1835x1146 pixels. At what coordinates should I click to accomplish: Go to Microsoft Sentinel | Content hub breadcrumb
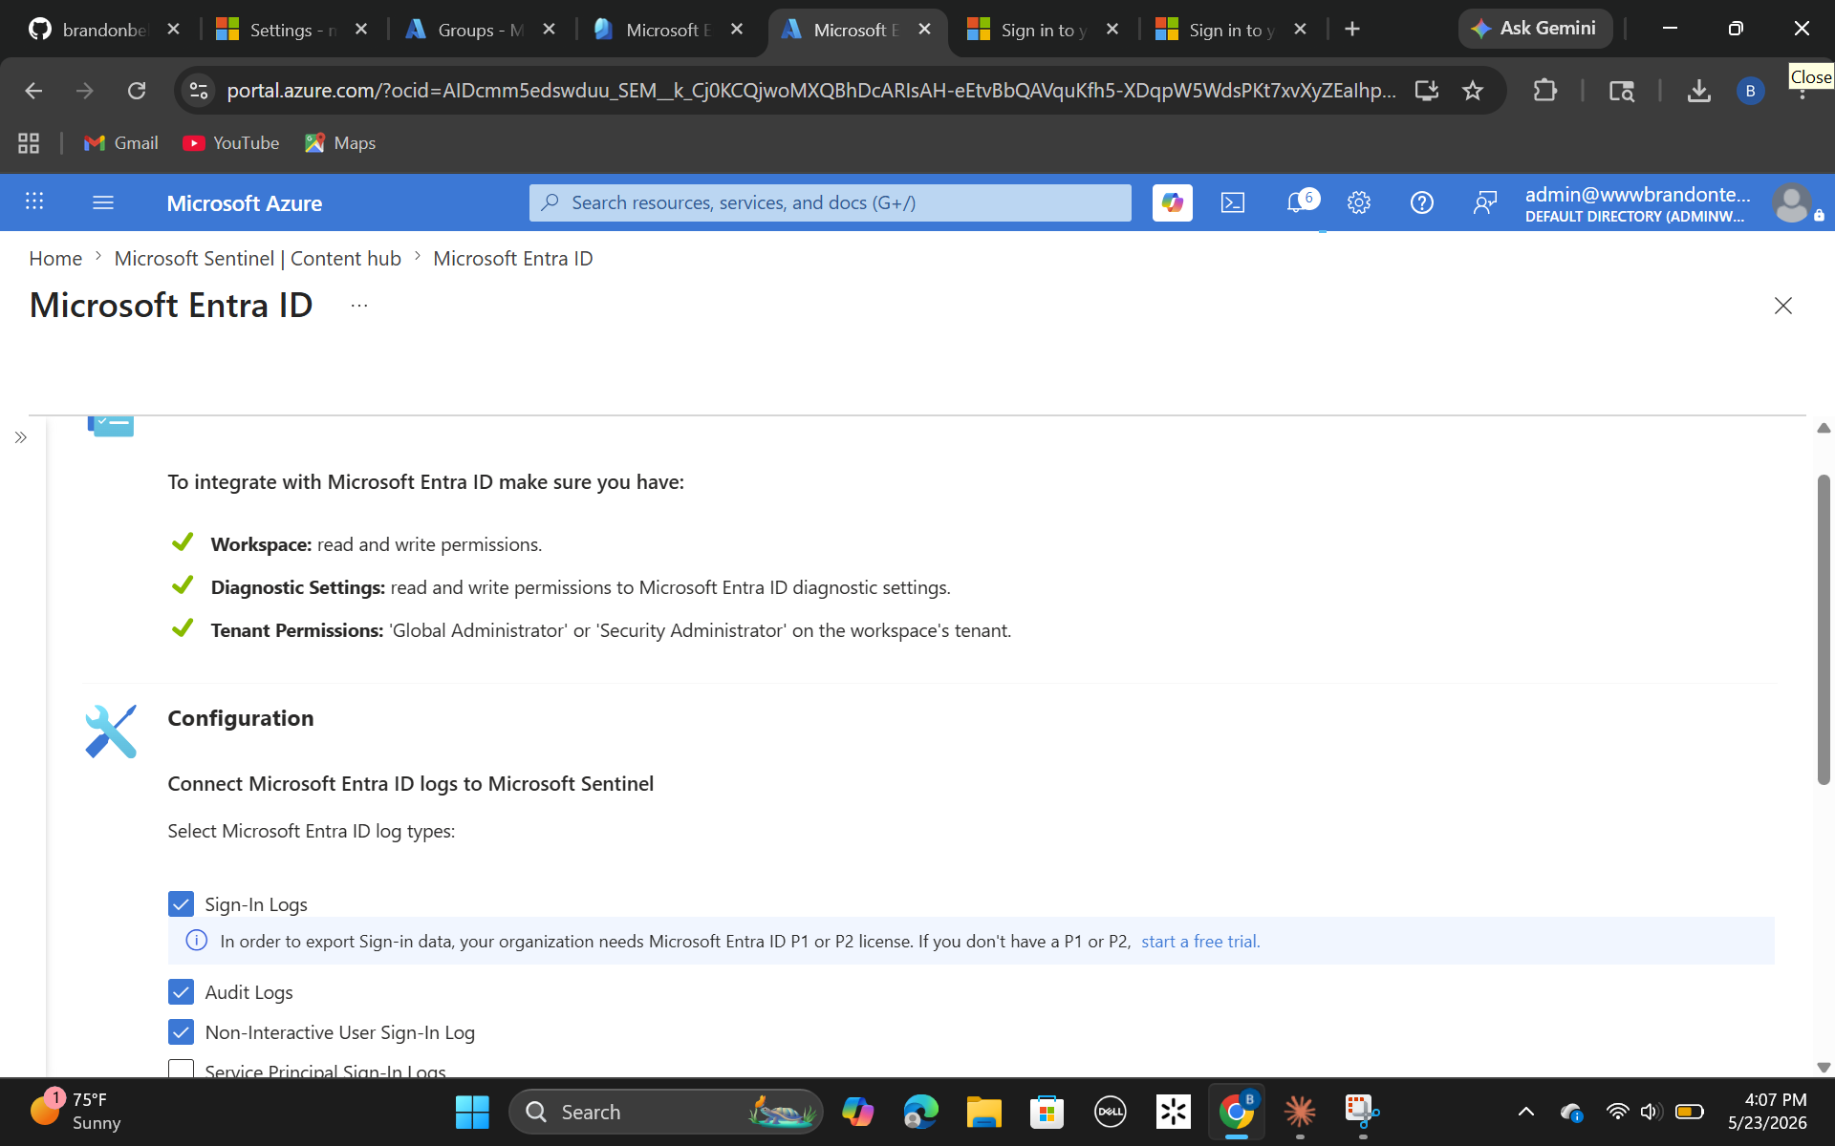pyautogui.click(x=257, y=258)
